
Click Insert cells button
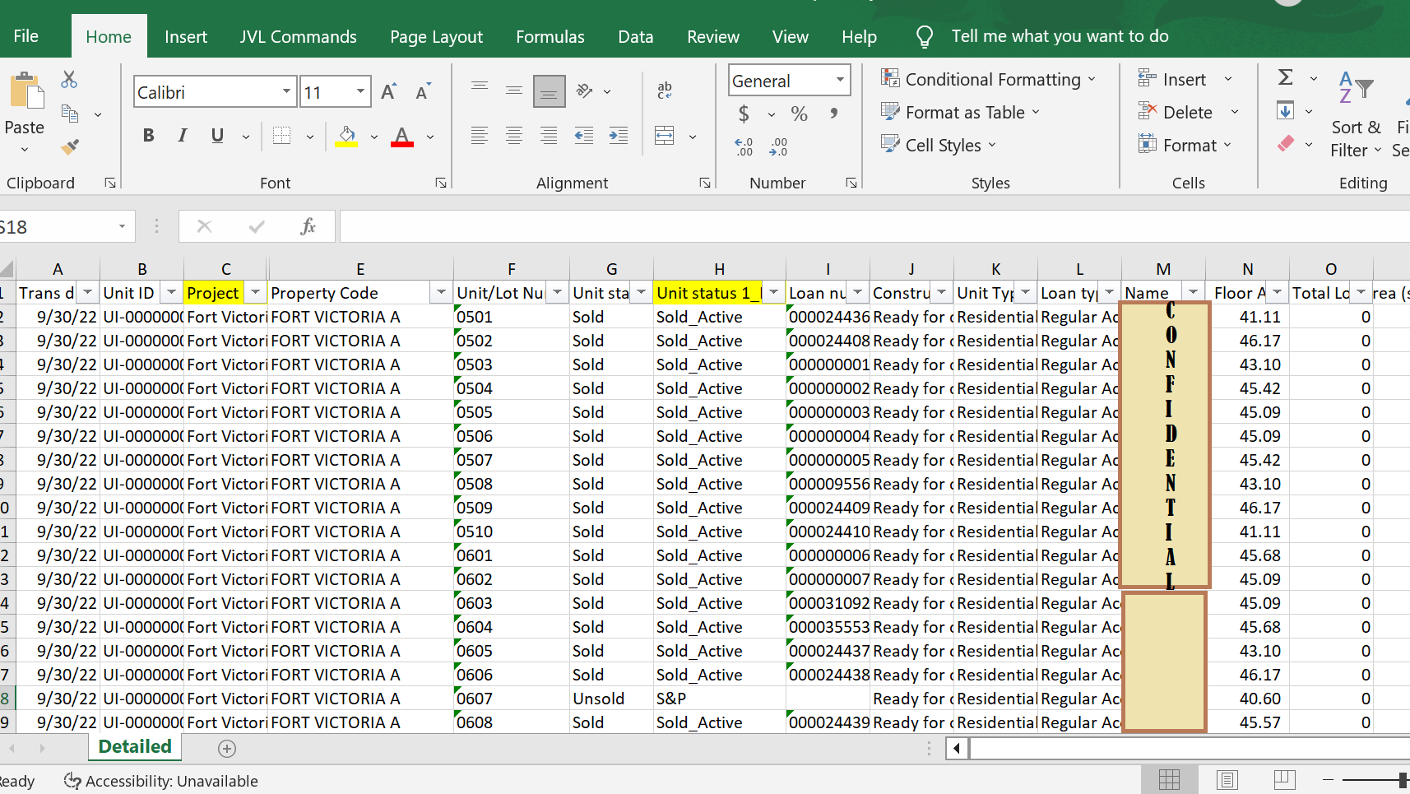(x=1185, y=79)
